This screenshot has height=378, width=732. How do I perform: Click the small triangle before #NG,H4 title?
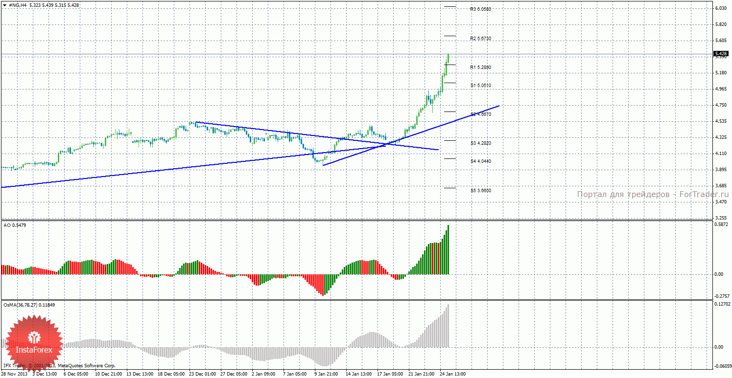tap(4, 4)
